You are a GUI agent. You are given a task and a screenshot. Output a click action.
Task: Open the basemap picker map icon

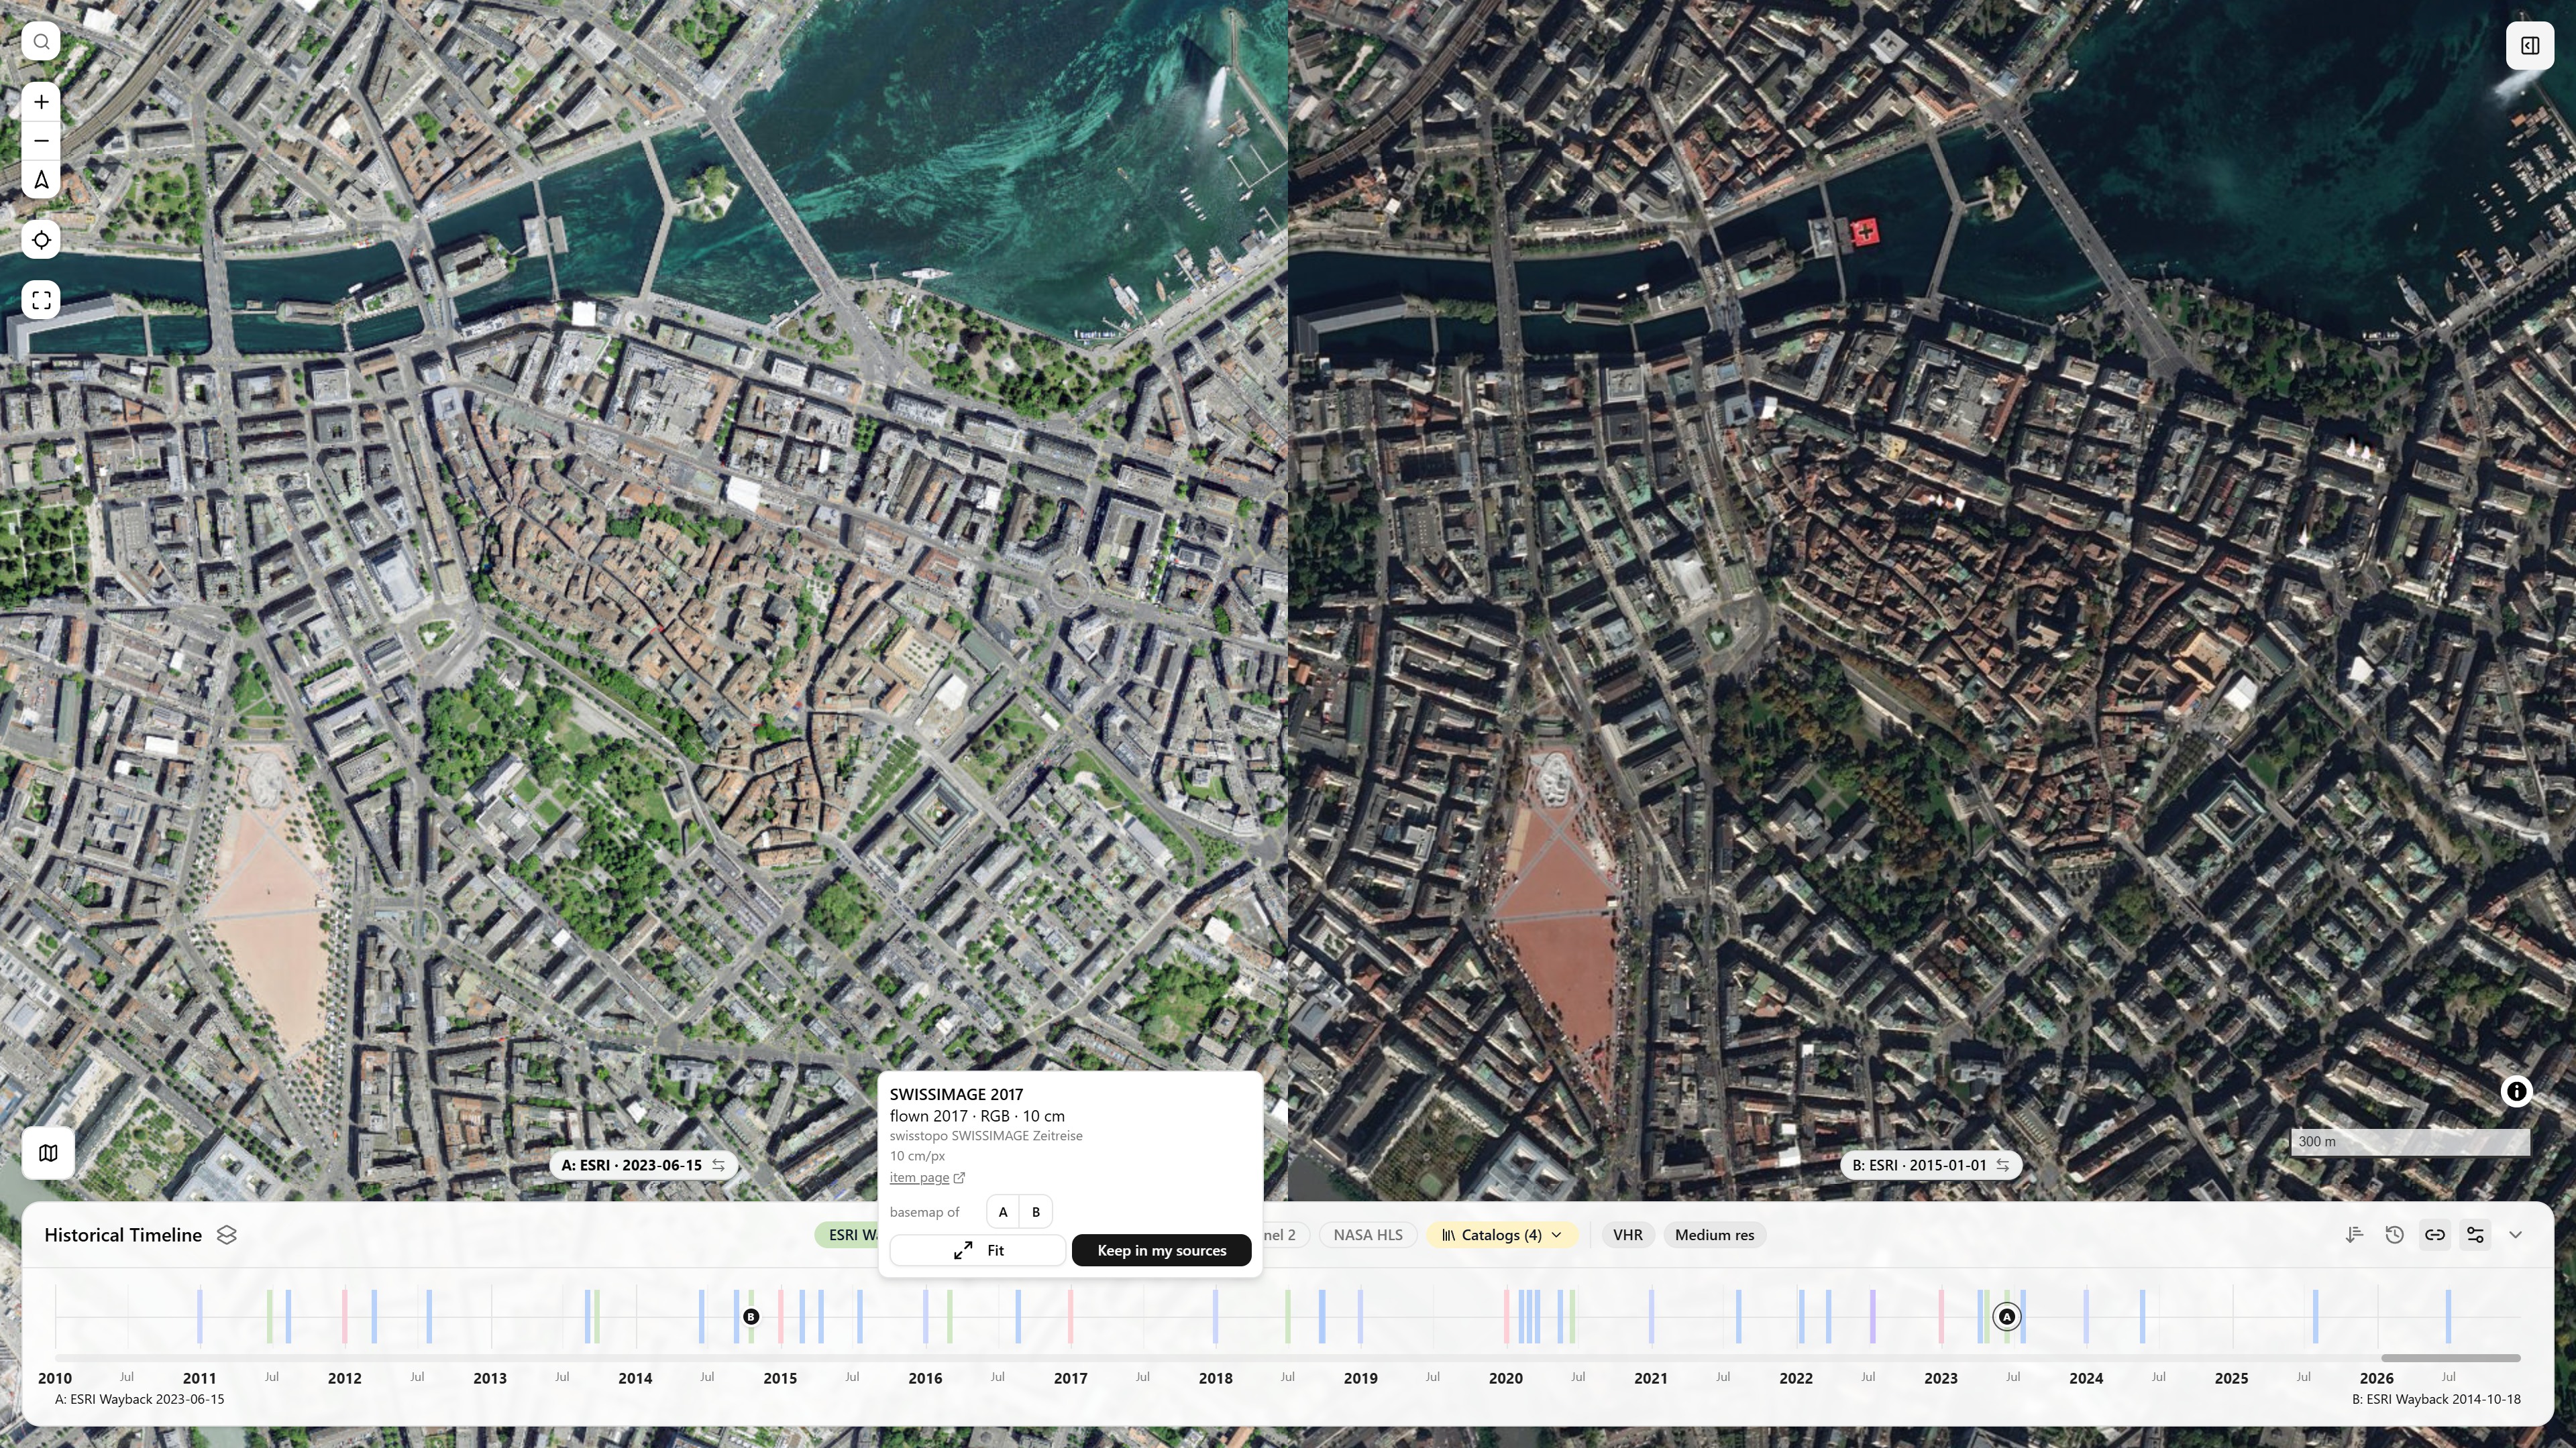(48, 1153)
